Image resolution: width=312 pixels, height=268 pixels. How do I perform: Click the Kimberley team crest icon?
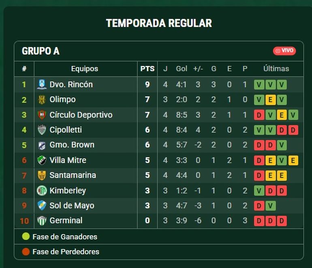pyautogui.click(x=42, y=191)
